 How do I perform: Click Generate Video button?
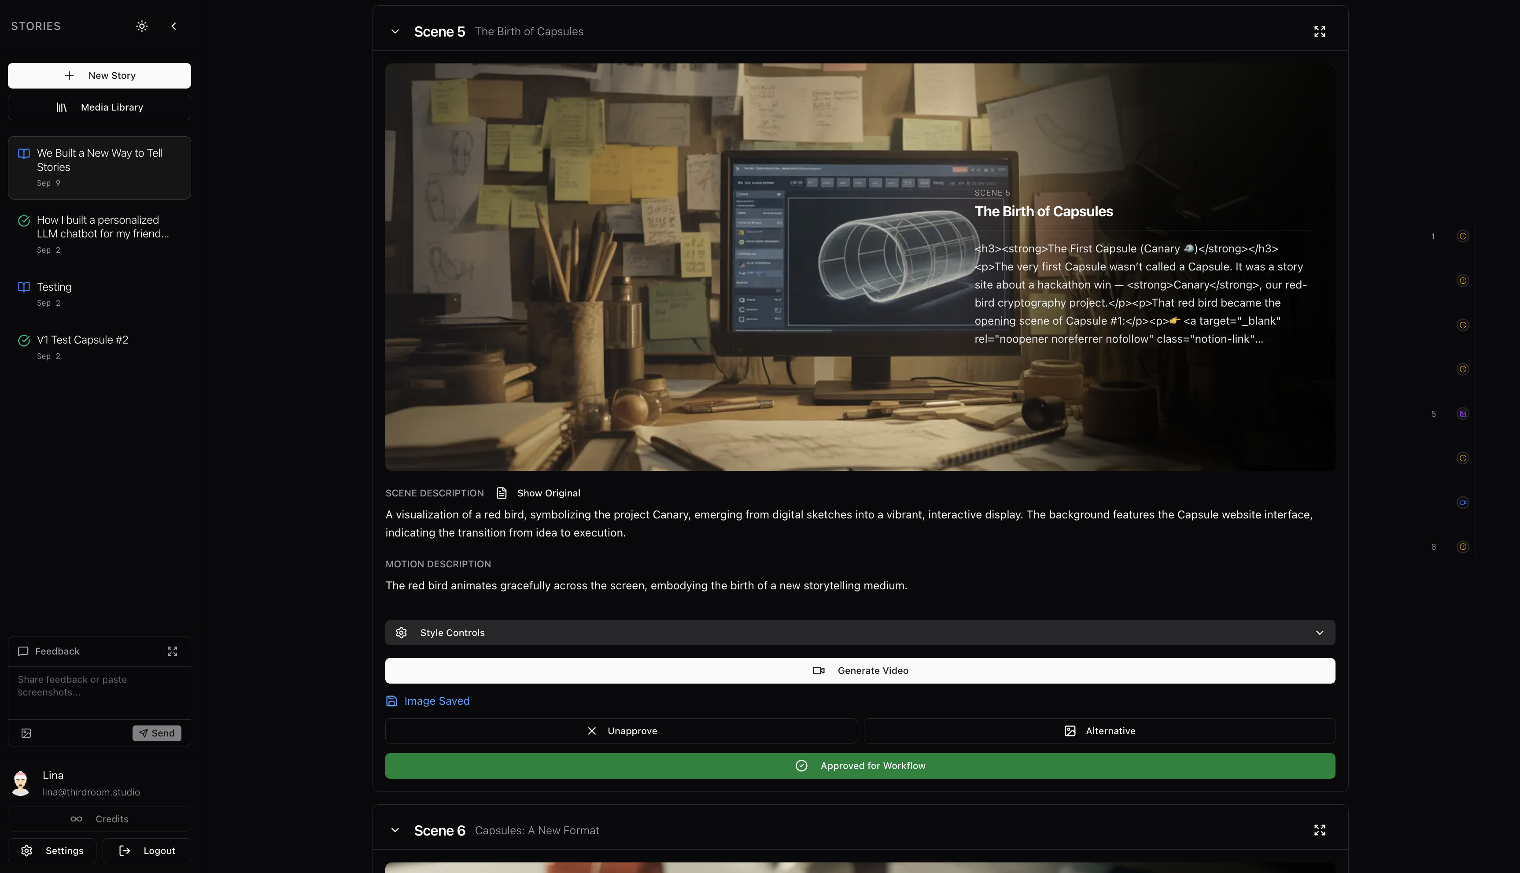[x=860, y=670]
